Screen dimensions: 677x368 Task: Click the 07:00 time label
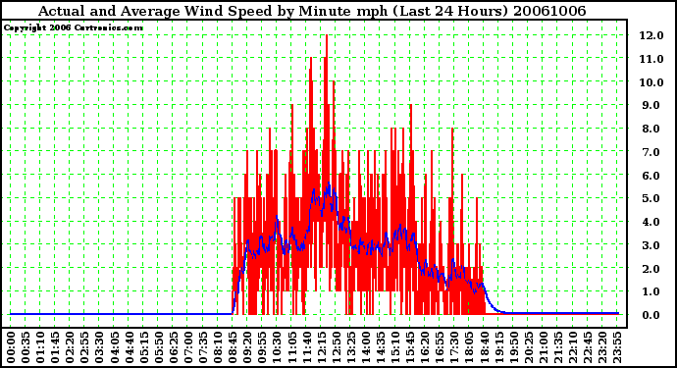(x=188, y=347)
